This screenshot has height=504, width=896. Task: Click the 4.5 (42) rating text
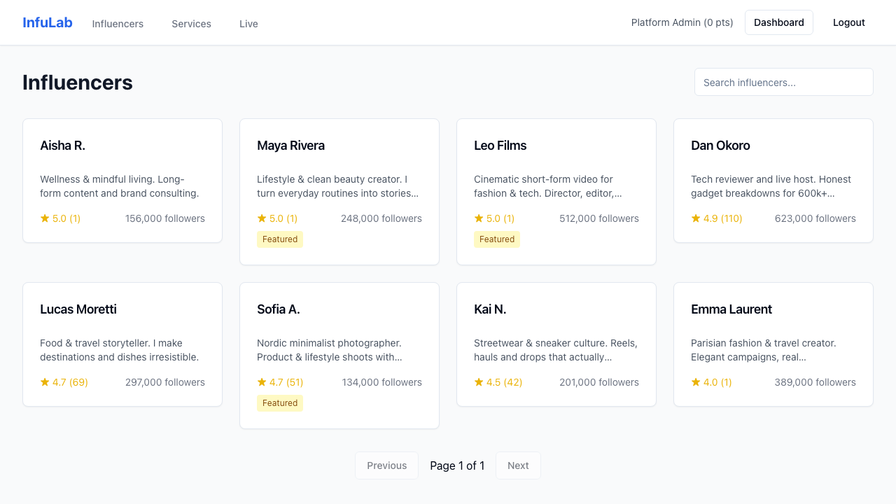pyautogui.click(x=504, y=382)
